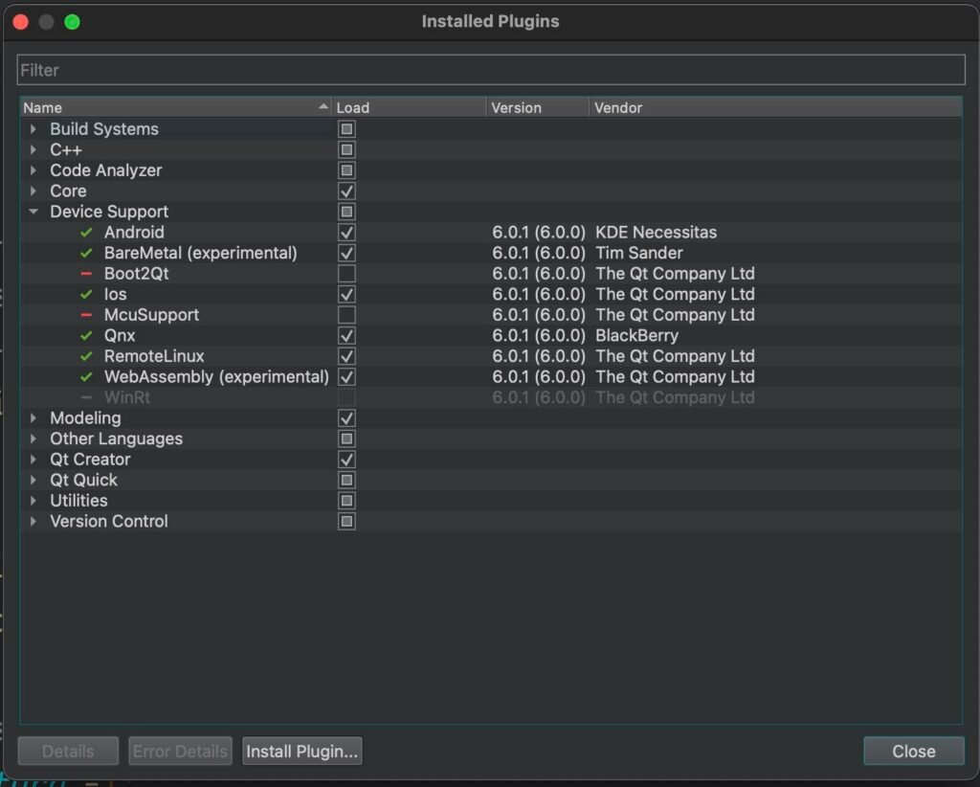Expand the Version Control category

[x=33, y=522]
